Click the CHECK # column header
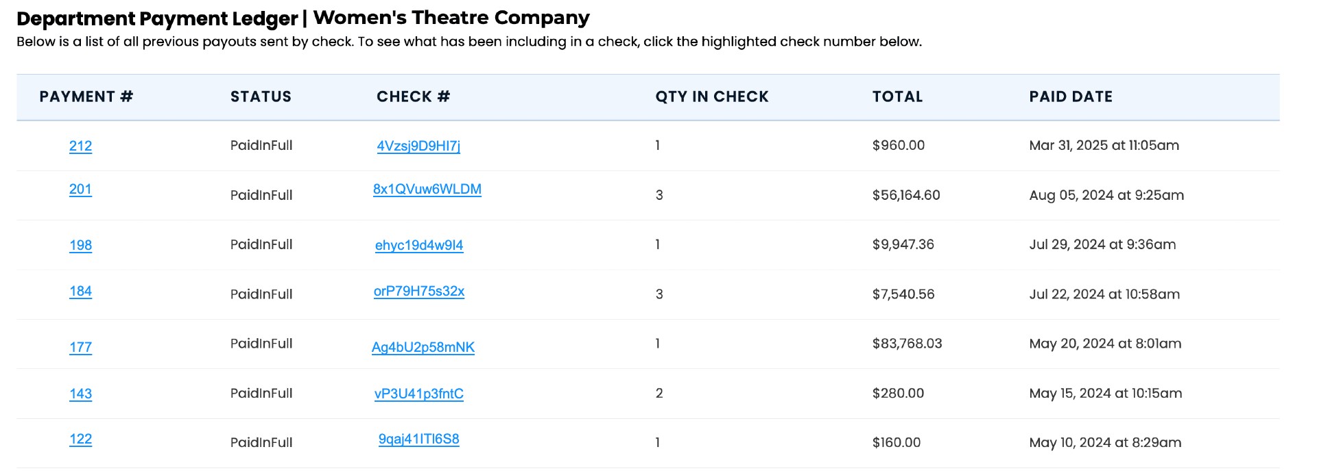 (413, 97)
